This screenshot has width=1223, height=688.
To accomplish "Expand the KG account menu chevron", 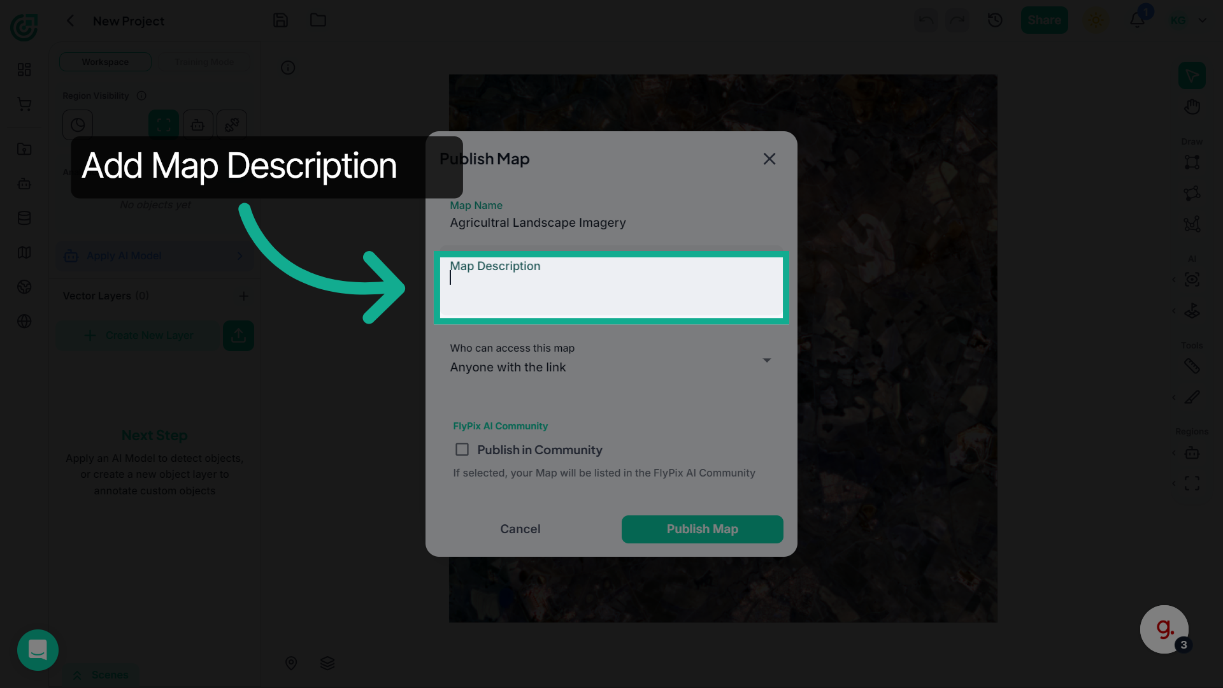I will click(x=1203, y=20).
